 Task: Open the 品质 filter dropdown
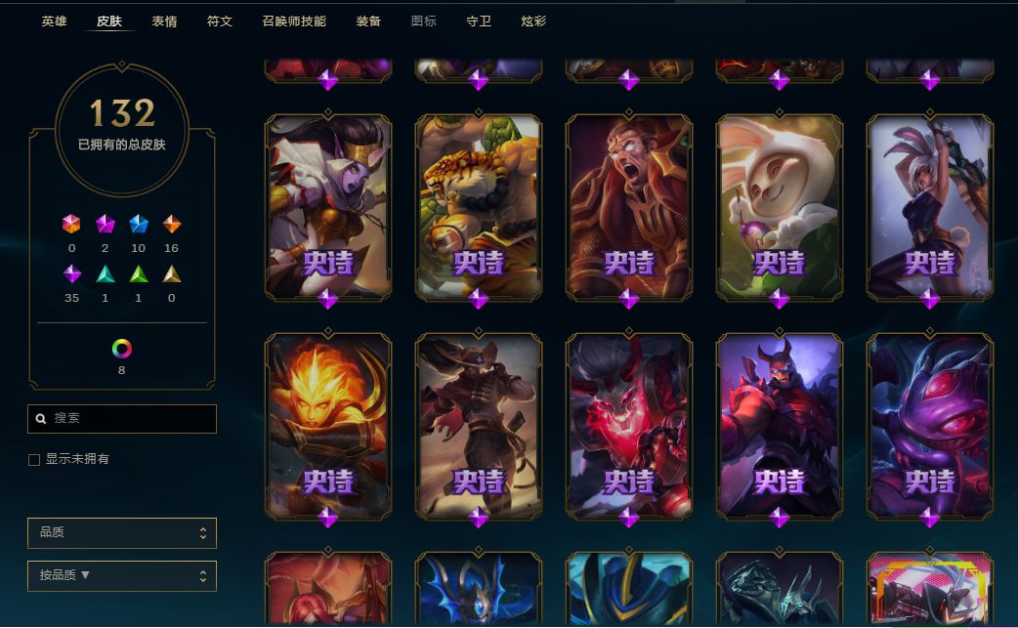click(x=122, y=532)
